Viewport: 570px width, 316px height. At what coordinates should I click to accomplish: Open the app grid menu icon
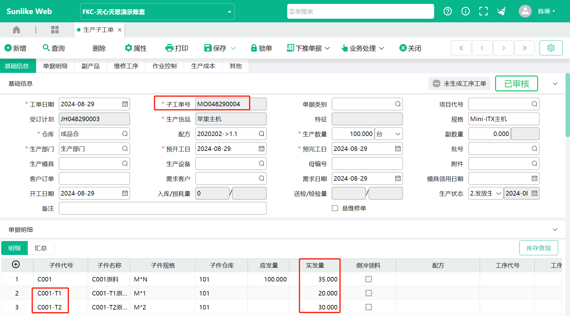coord(55,30)
